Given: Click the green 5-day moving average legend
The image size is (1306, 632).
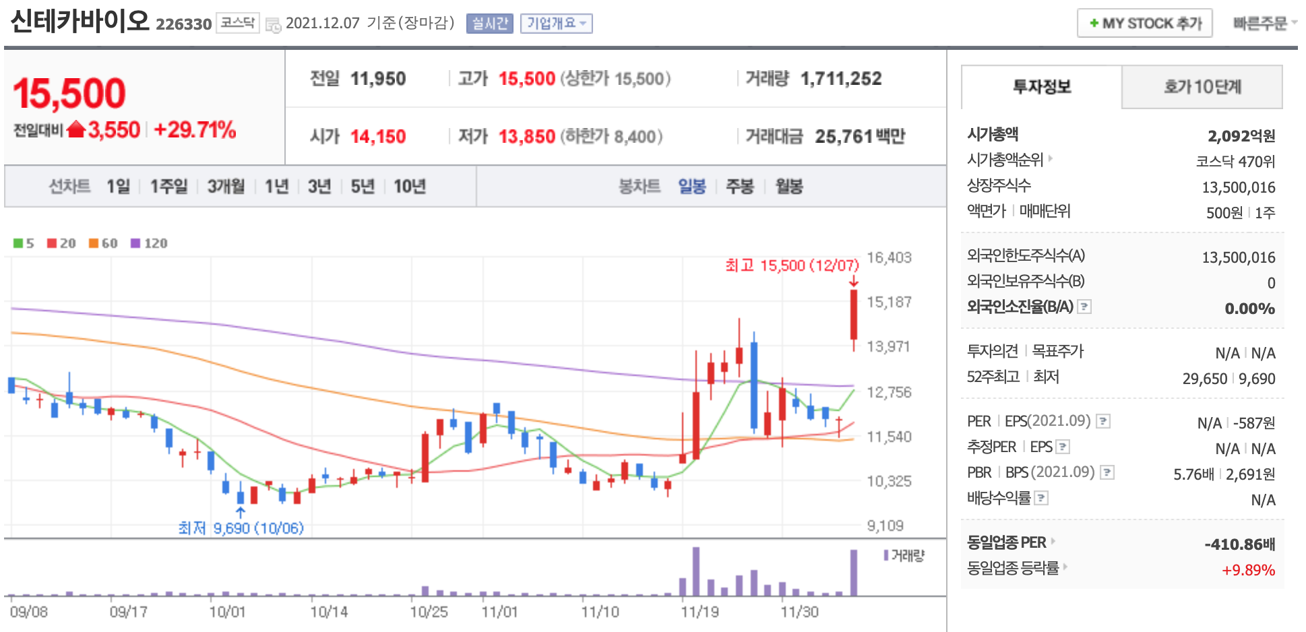Looking at the screenshot, I should click(24, 243).
